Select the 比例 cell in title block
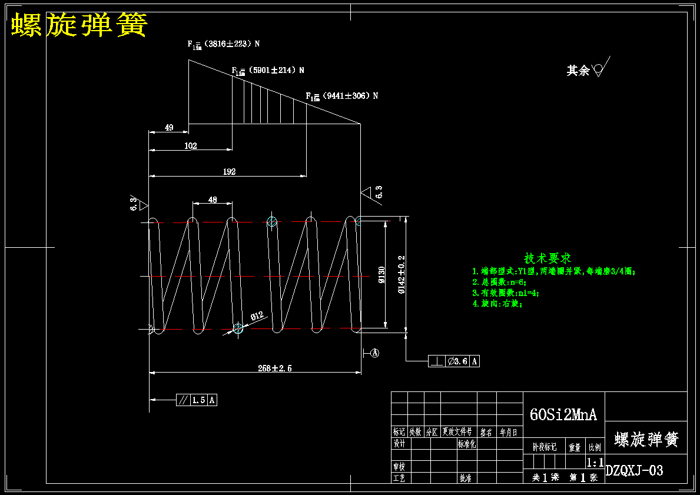This screenshot has height=495, width=700. coord(595,447)
